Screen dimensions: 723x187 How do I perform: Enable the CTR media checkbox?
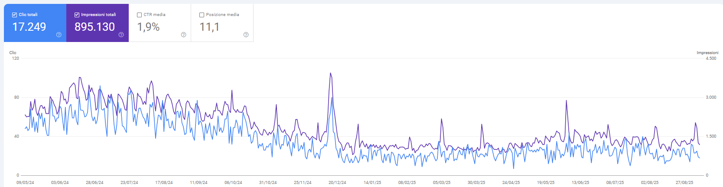(x=139, y=15)
